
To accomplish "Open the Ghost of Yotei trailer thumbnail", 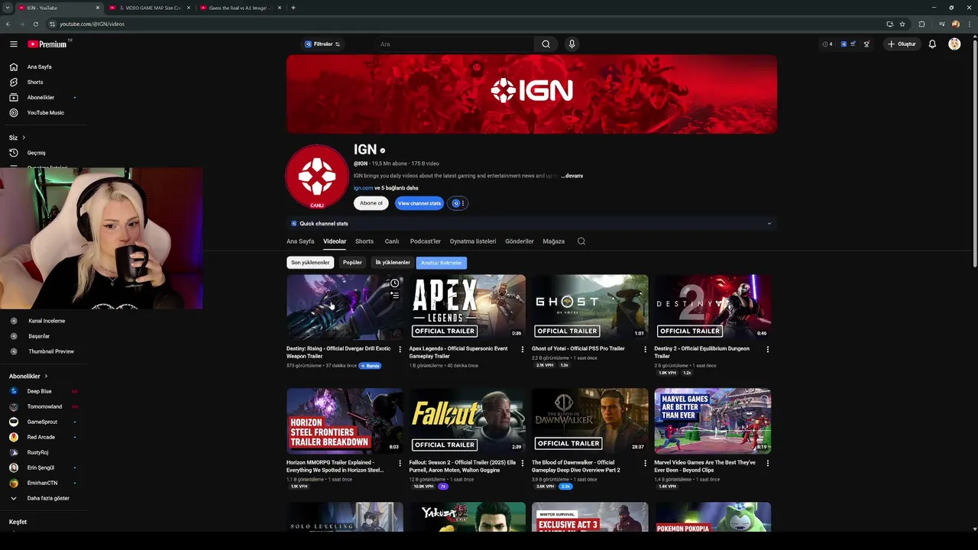I will 590,307.
